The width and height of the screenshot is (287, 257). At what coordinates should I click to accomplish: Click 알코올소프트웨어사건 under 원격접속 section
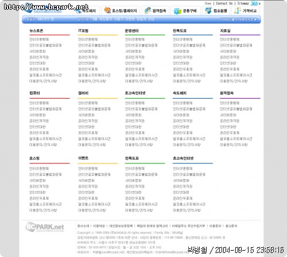point(236,139)
